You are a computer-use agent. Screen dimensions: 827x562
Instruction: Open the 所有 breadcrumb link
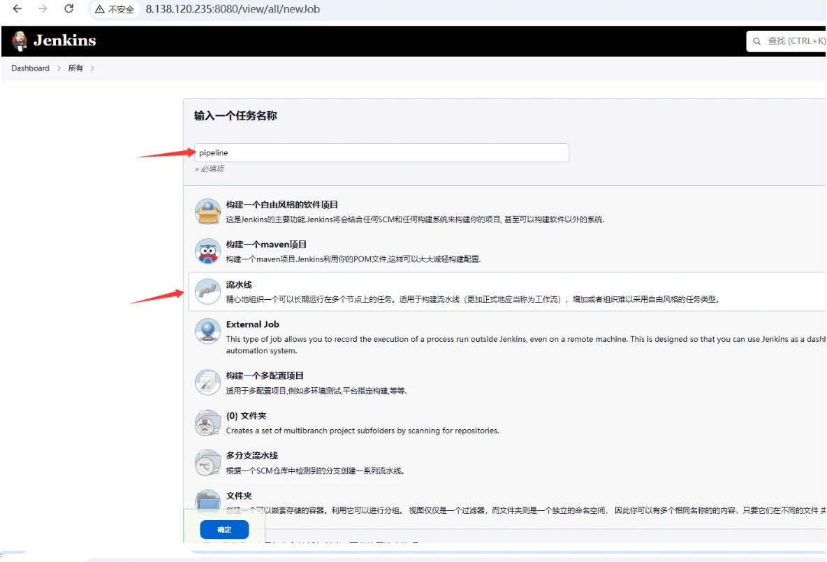click(75, 68)
